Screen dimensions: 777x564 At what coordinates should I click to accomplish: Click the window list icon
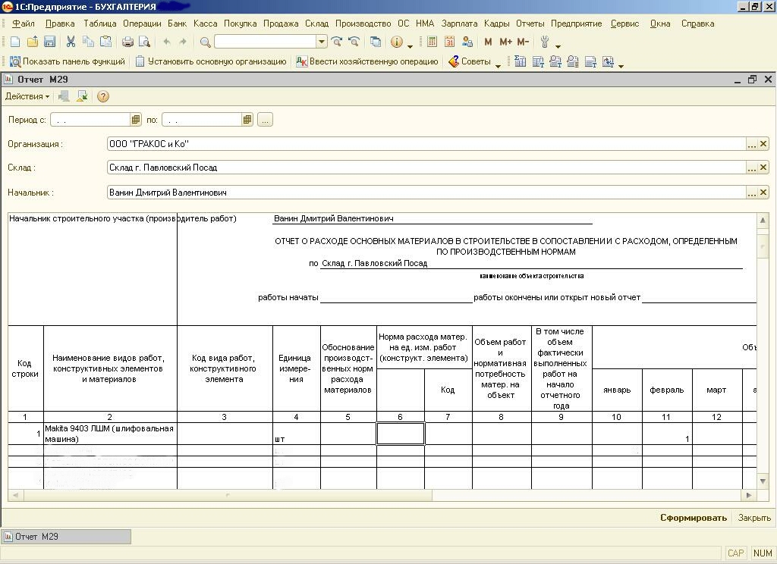click(x=376, y=42)
